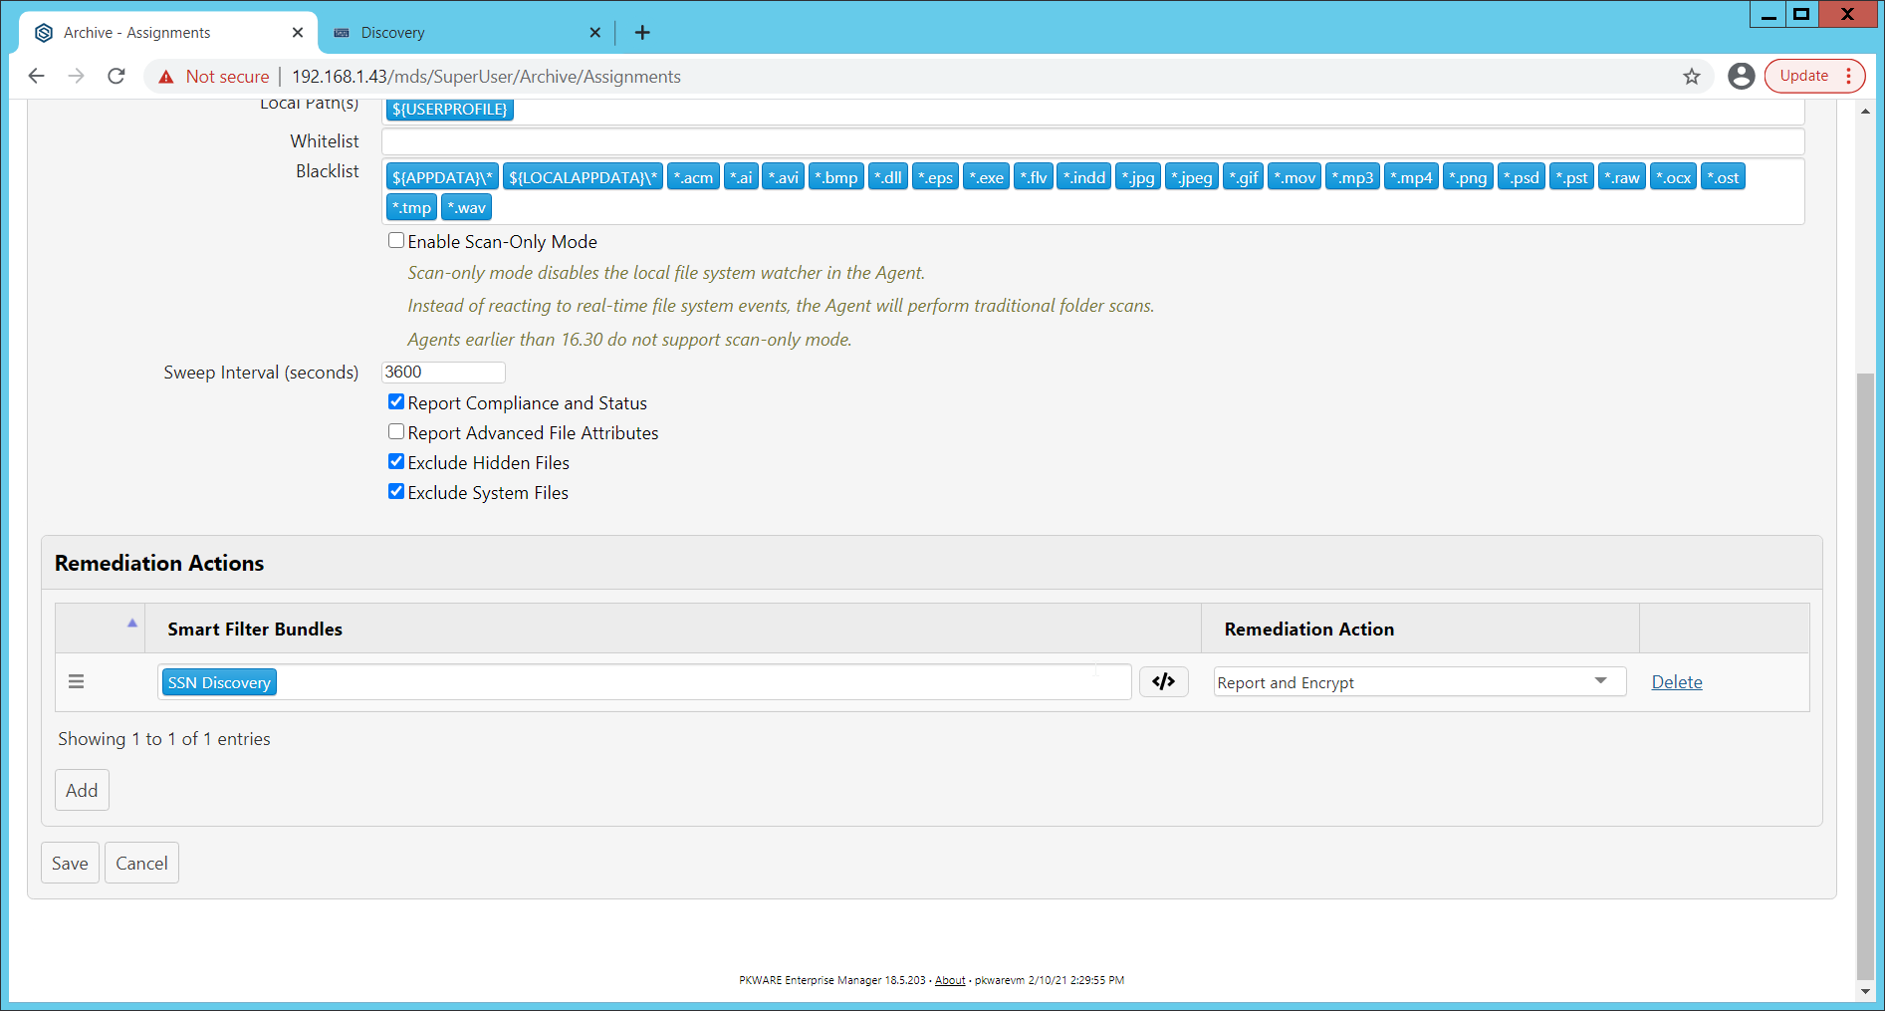Viewport: 1885px width, 1011px height.
Task: Remove the ${APPDATA}\* blacklist entry
Action: (x=442, y=176)
